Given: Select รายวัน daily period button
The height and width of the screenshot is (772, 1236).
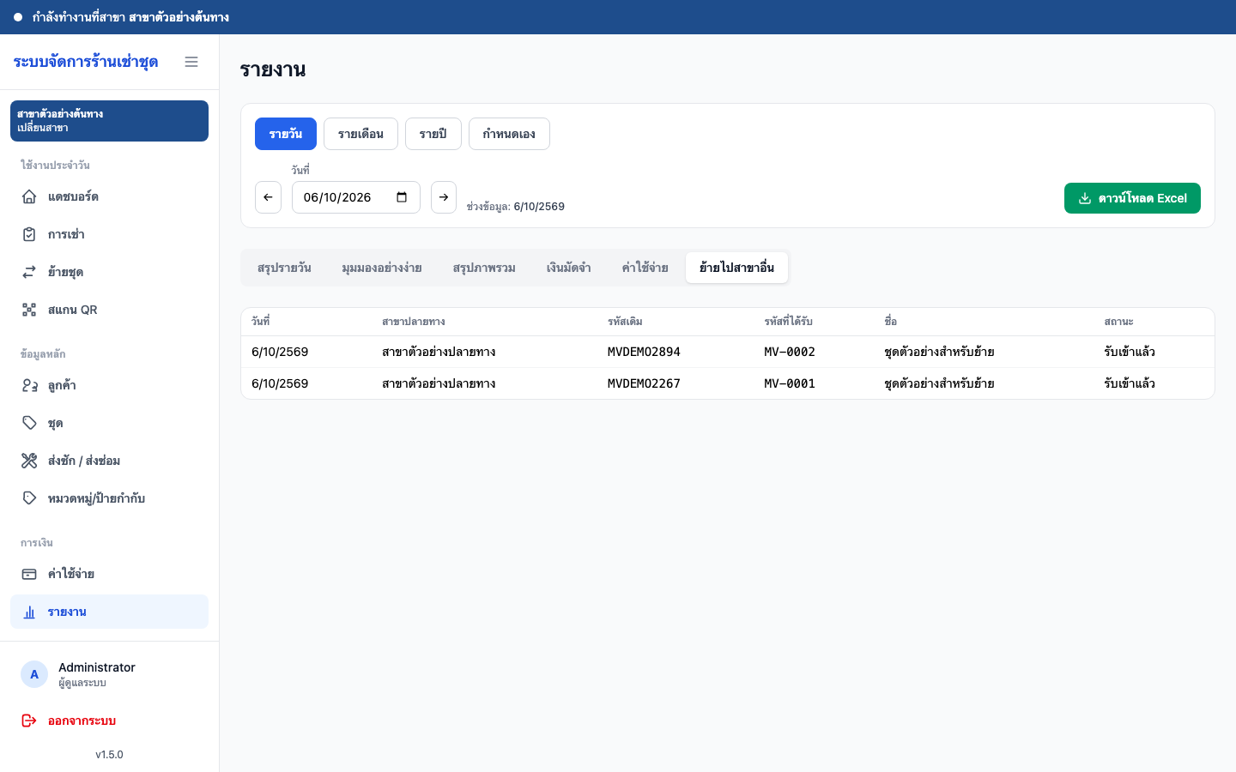Looking at the screenshot, I should coord(286,134).
